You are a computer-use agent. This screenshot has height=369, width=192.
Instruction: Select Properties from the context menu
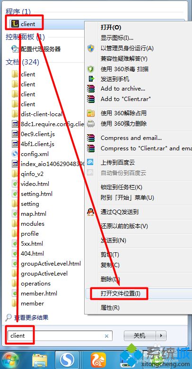pos(110,307)
